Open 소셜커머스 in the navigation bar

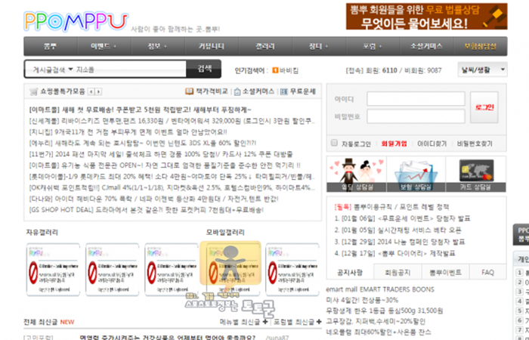click(x=426, y=46)
